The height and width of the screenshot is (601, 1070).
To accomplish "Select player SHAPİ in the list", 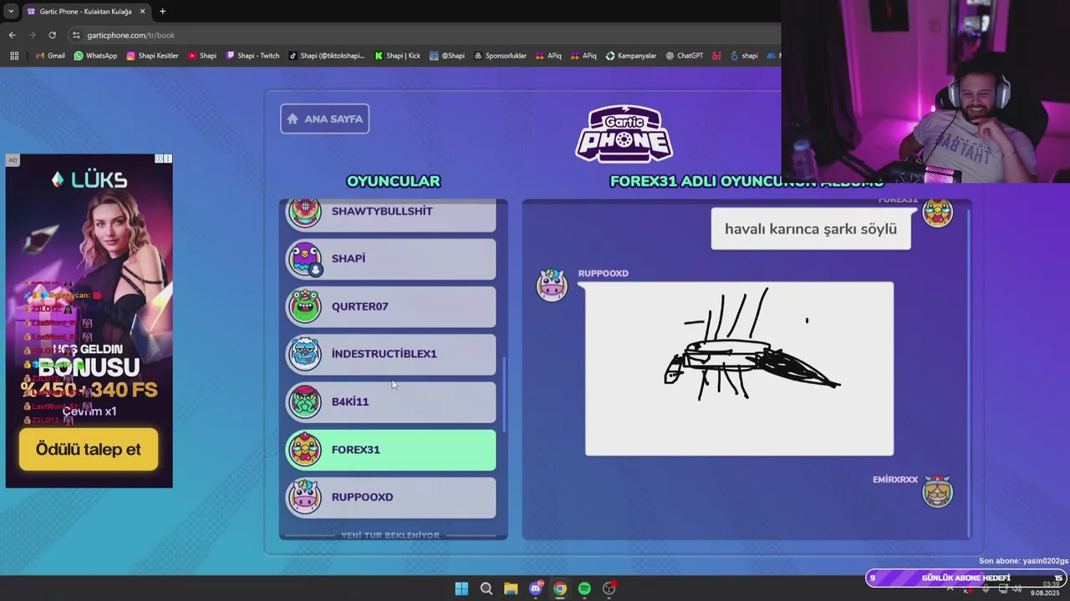I will [x=391, y=259].
